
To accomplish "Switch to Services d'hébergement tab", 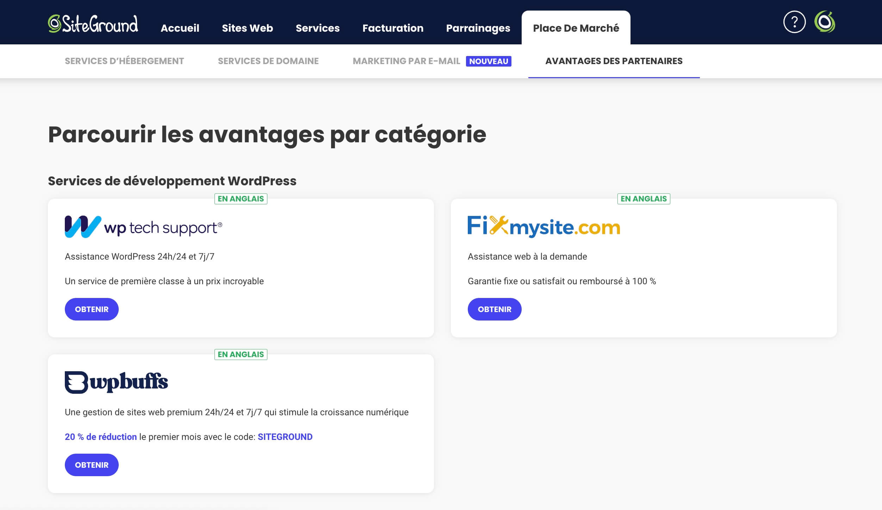I will pos(124,61).
